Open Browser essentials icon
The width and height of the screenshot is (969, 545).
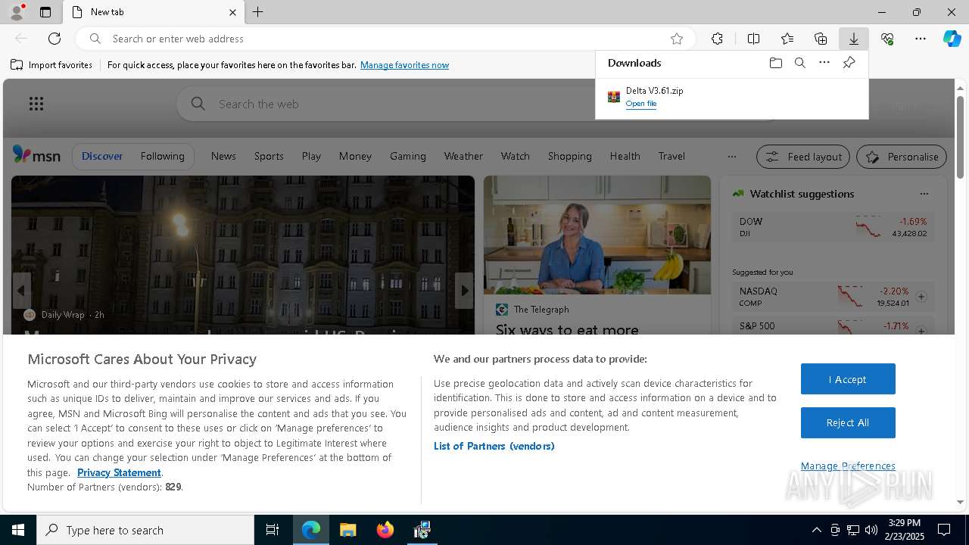[x=887, y=39]
